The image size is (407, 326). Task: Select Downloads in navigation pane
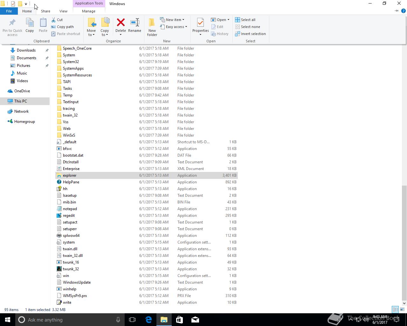tap(26, 50)
